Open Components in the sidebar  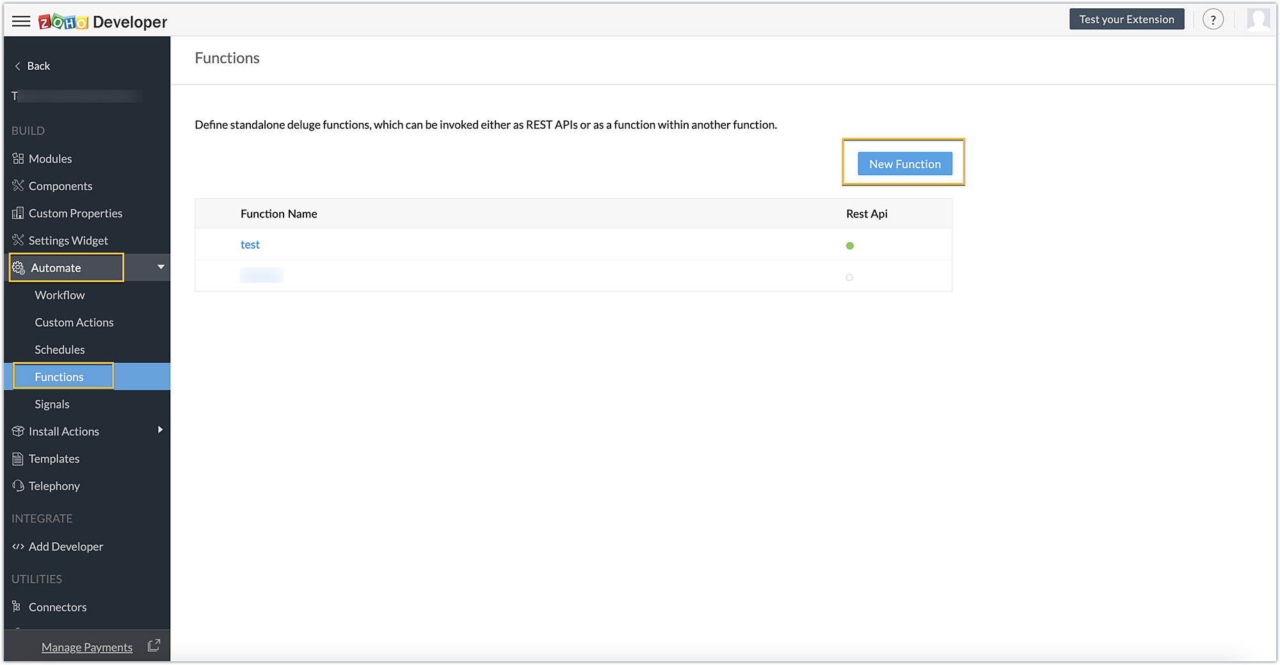click(61, 186)
